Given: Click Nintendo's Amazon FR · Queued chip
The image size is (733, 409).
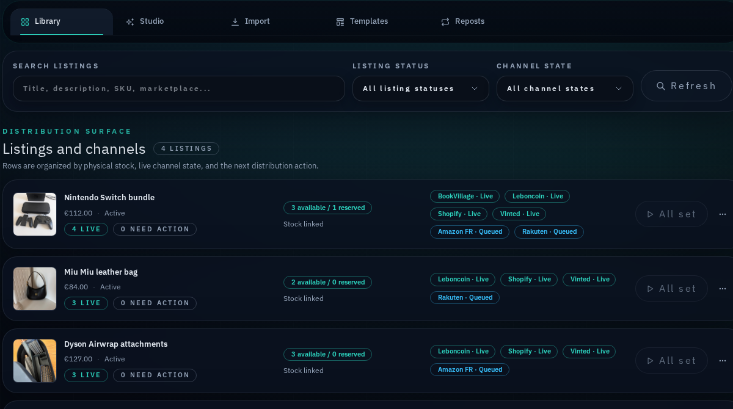Looking at the screenshot, I should click(x=470, y=232).
